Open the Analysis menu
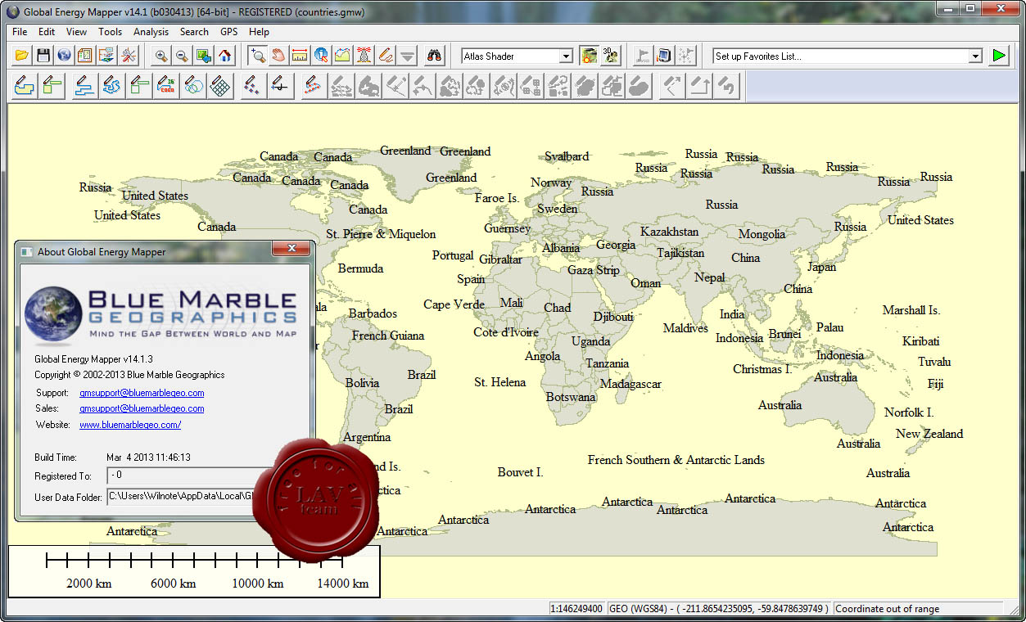1026x622 pixels. pyautogui.click(x=151, y=32)
